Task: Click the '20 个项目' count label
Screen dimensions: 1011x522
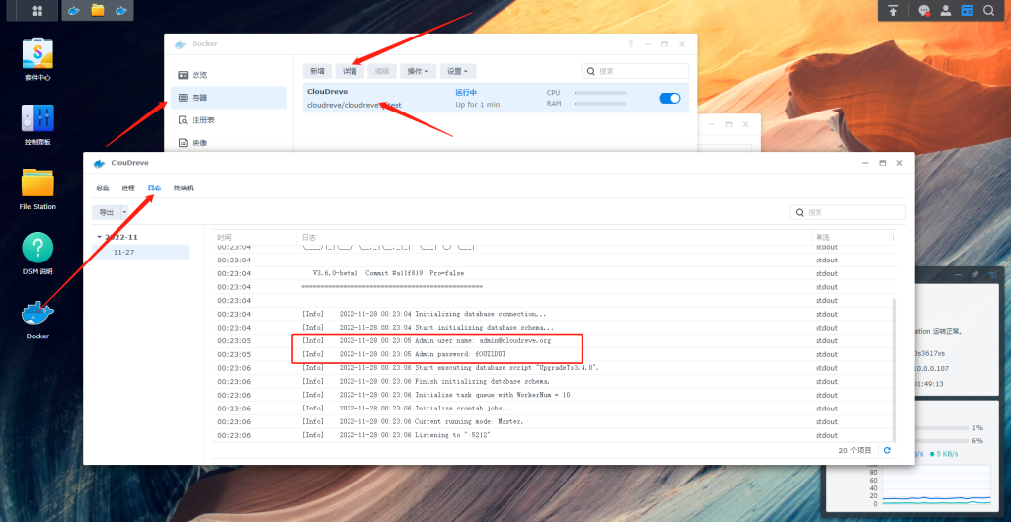Action: coord(855,451)
